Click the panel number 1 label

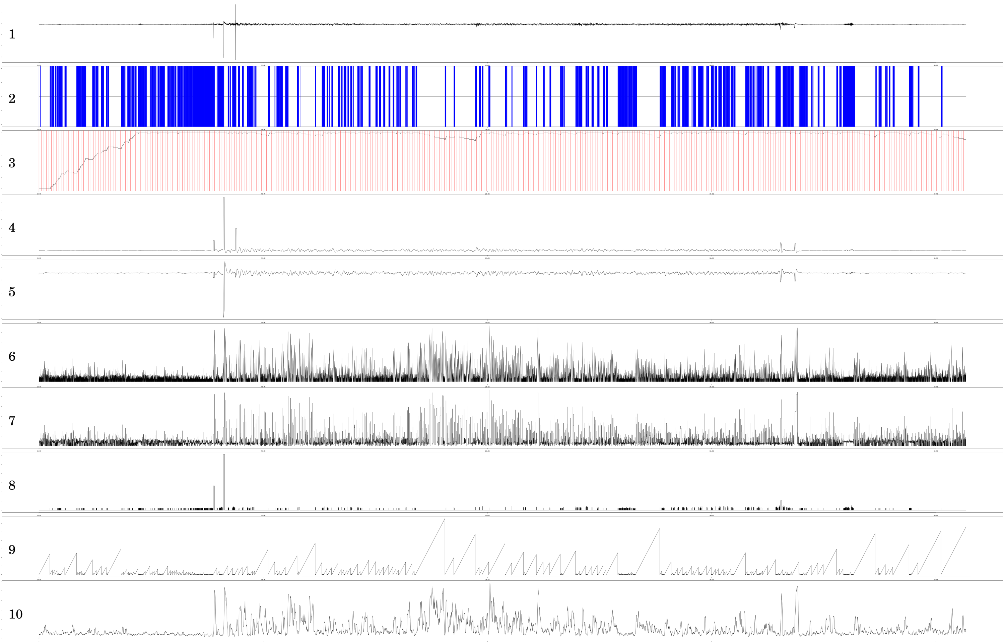point(12,34)
